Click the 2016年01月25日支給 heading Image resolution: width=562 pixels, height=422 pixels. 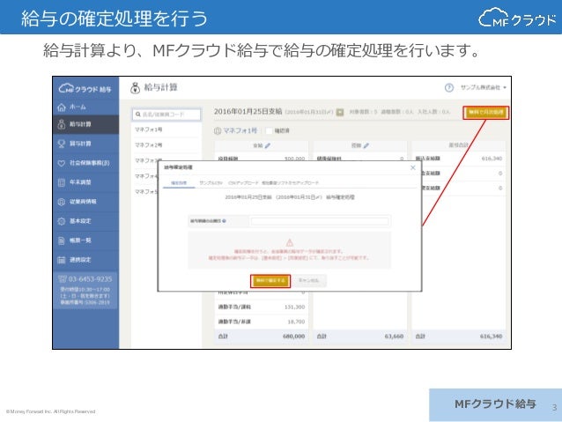pyautogui.click(x=248, y=112)
